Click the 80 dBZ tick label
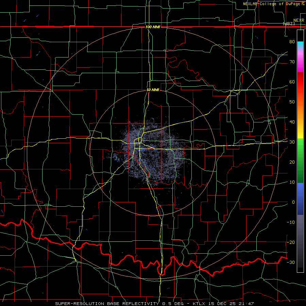Viewport: 306px width, 306px height. pos(292,41)
